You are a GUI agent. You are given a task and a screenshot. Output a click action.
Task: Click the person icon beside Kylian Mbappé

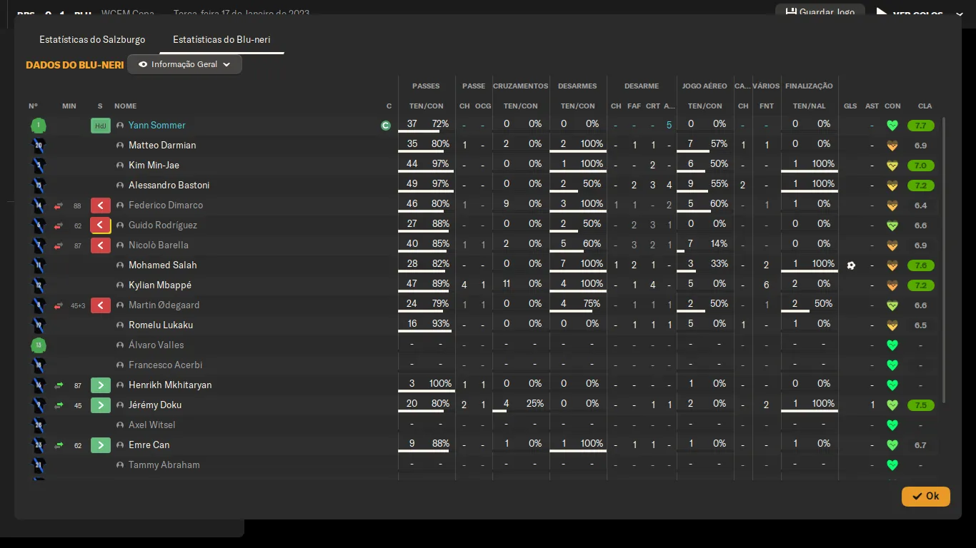pos(120,285)
